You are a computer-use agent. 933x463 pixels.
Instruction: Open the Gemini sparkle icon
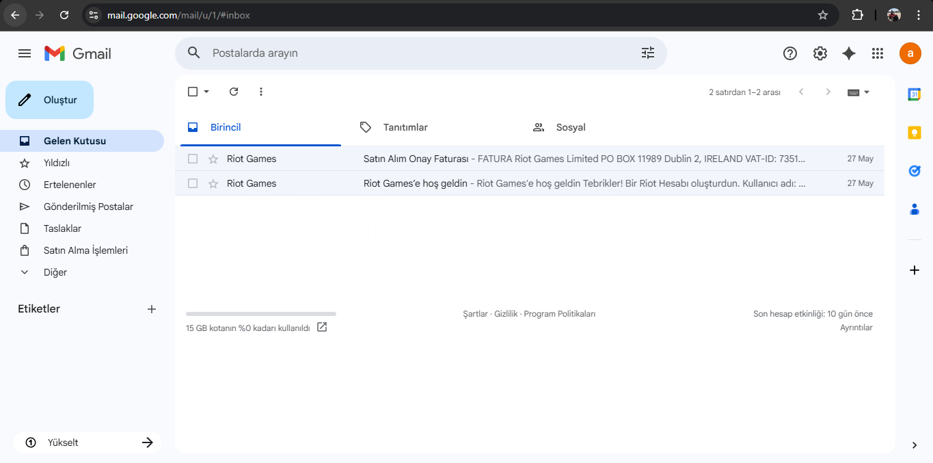849,53
